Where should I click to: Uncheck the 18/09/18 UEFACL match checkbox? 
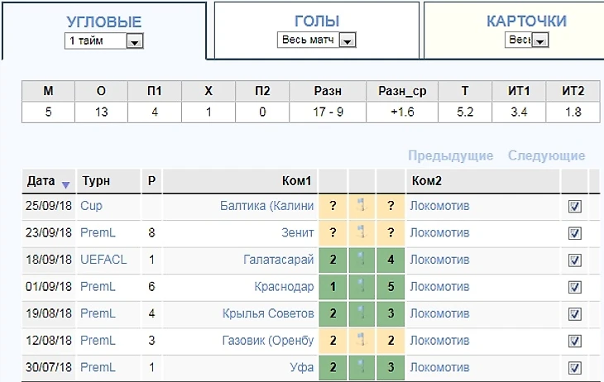575,260
